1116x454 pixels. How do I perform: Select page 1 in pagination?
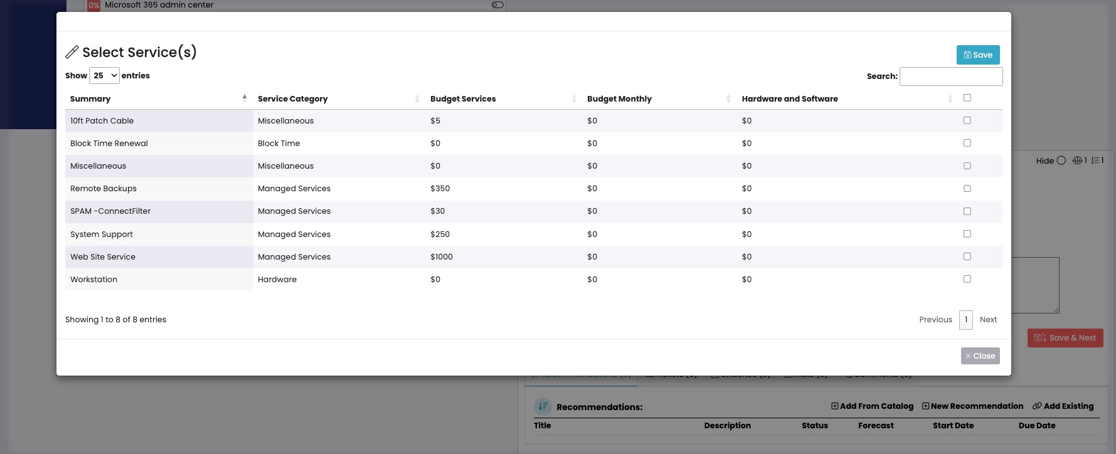[966, 319]
